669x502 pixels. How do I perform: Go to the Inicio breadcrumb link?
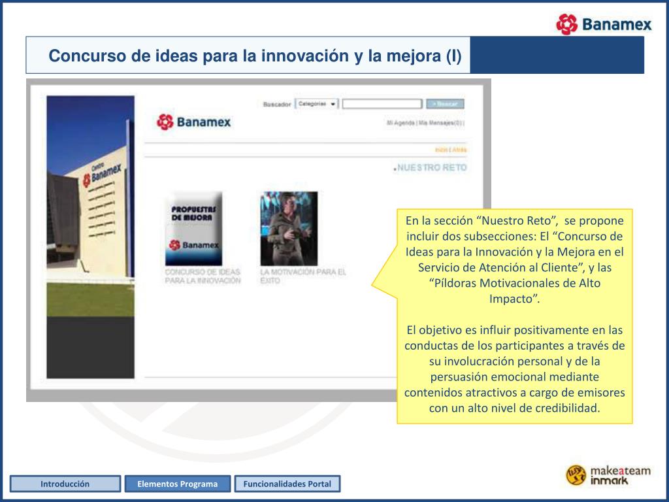coord(441,150)
